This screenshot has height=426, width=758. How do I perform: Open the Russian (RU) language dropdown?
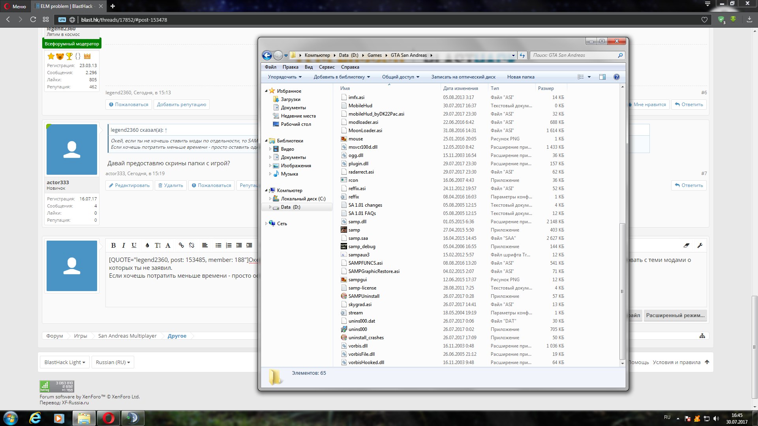coord(113,362)
